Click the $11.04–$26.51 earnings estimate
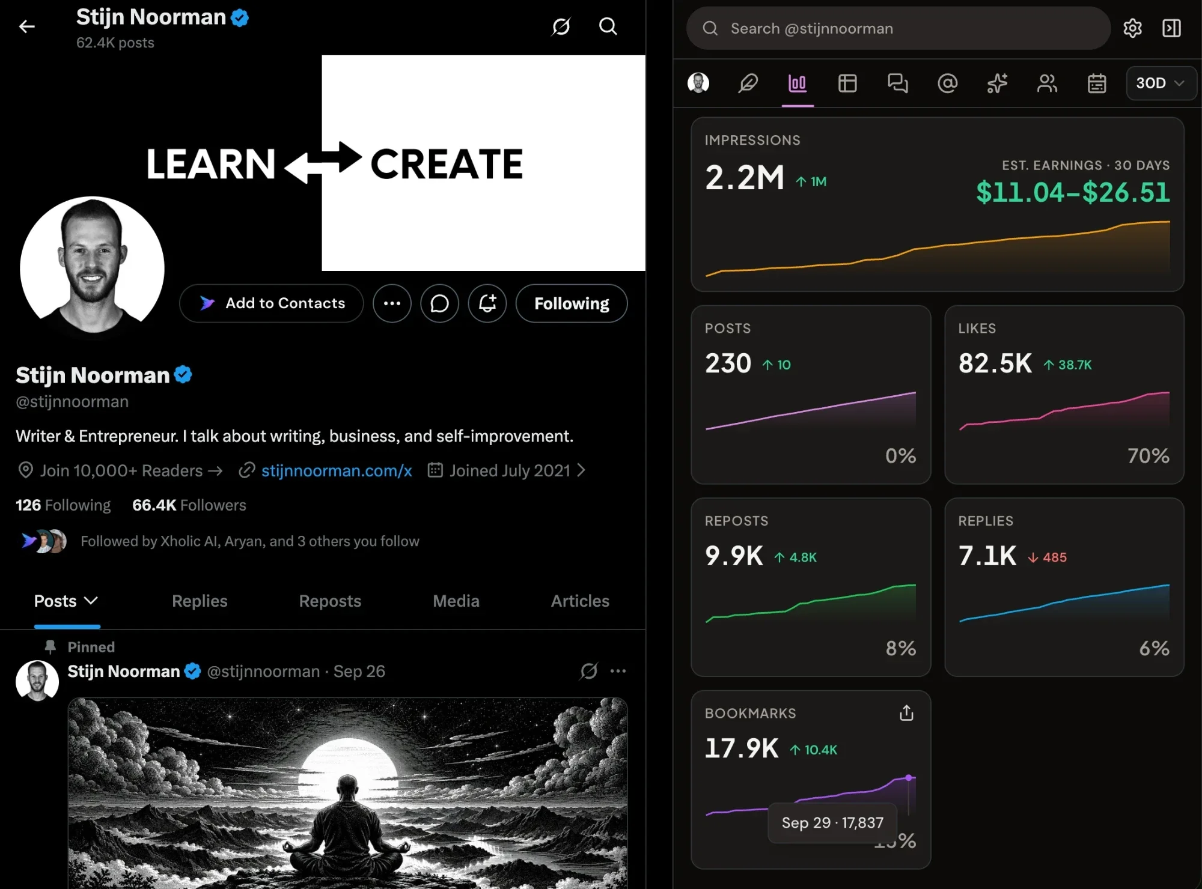Viewport: 1202px width, 889px height. tap(1073, 192)
